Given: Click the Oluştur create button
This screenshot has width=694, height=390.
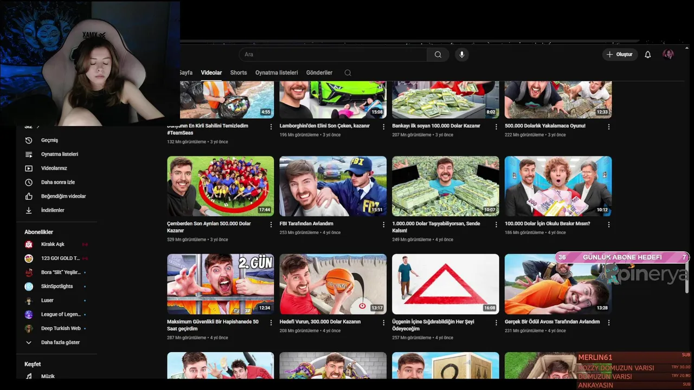Looking at the screenshot, I should tap(619, 54).
